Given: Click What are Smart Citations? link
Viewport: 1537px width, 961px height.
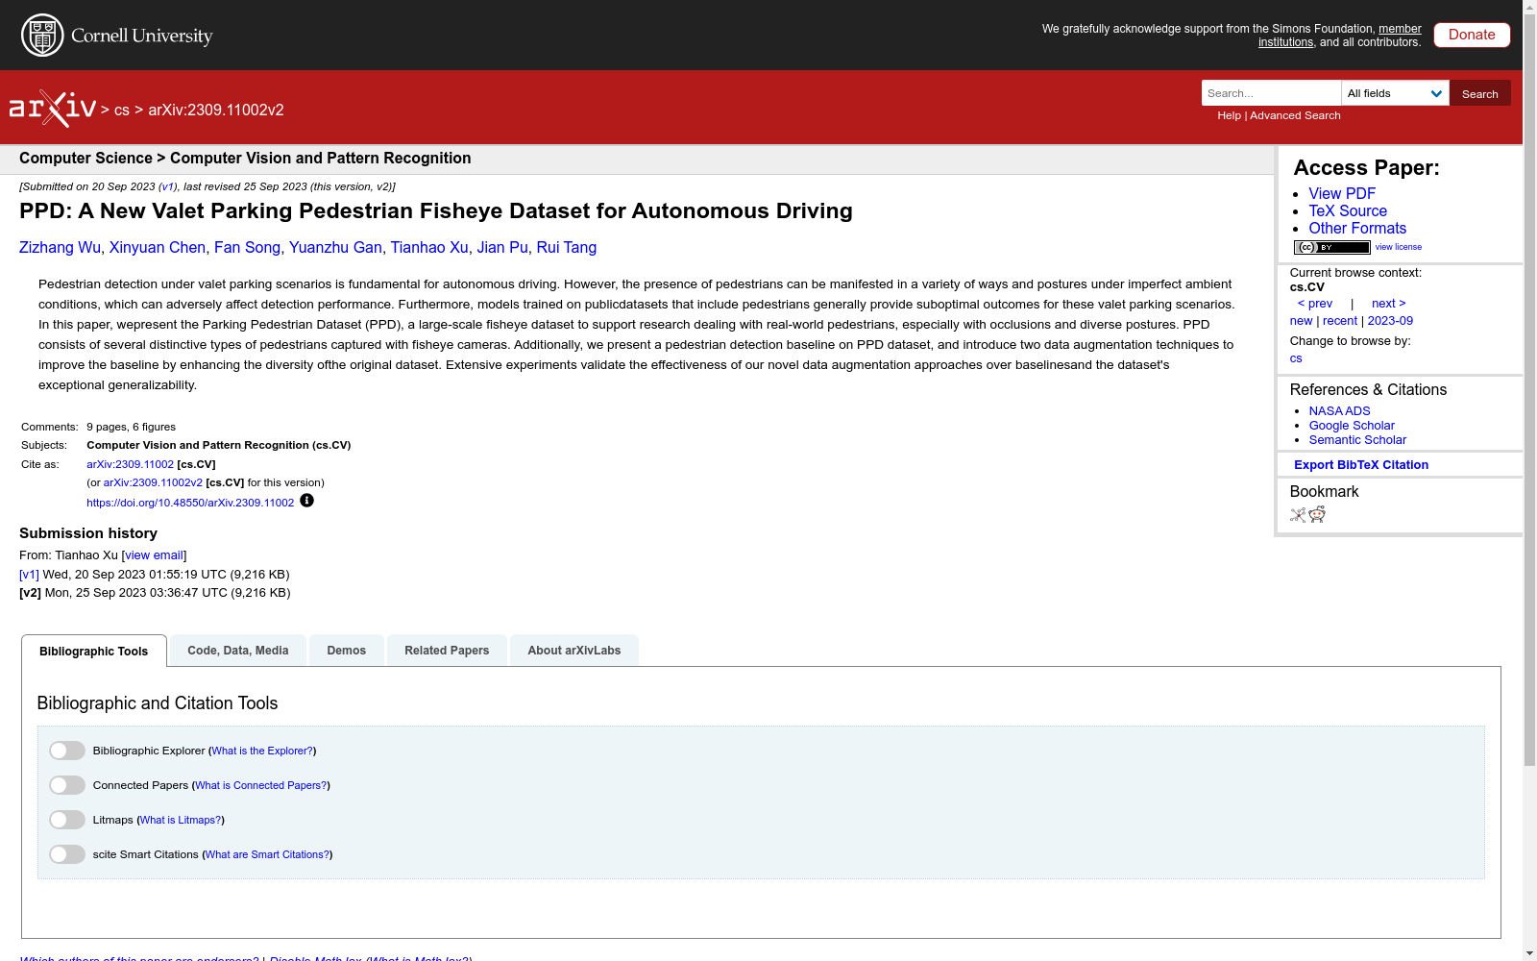Looking at the screenshot, I should click(268, 854).
